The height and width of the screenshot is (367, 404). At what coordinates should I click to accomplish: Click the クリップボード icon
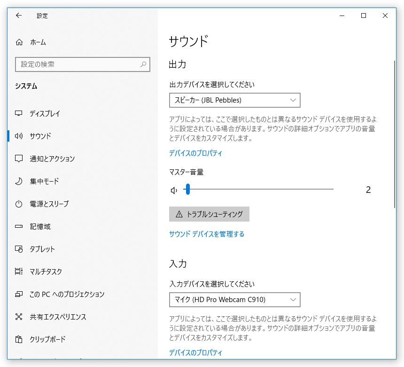pos(19,339)
